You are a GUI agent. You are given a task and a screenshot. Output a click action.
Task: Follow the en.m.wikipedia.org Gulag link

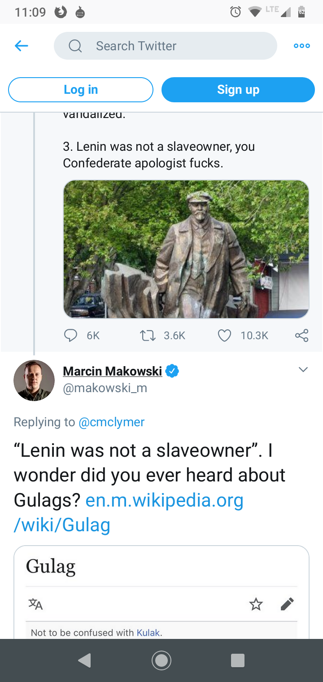click(164, 500)
